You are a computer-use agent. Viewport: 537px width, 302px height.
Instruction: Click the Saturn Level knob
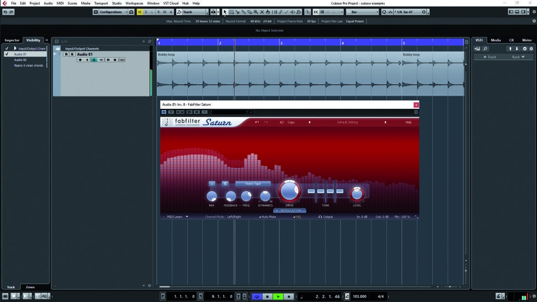click(x=357, y=194)
